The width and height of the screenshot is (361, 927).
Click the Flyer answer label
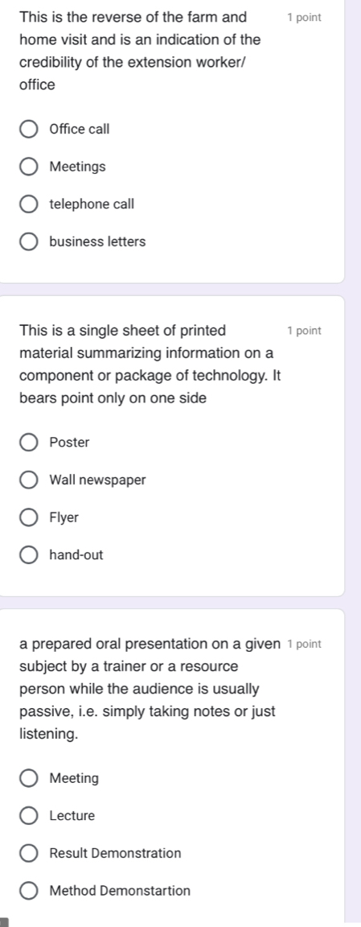[64, 518]
